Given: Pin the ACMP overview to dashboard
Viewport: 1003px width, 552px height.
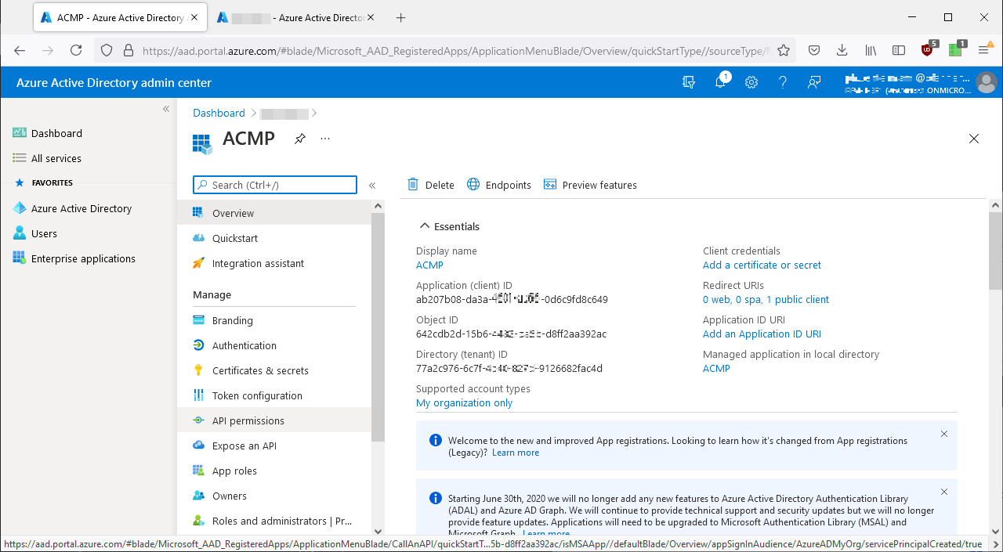Looking at the screenshot, I should [299, 139].
